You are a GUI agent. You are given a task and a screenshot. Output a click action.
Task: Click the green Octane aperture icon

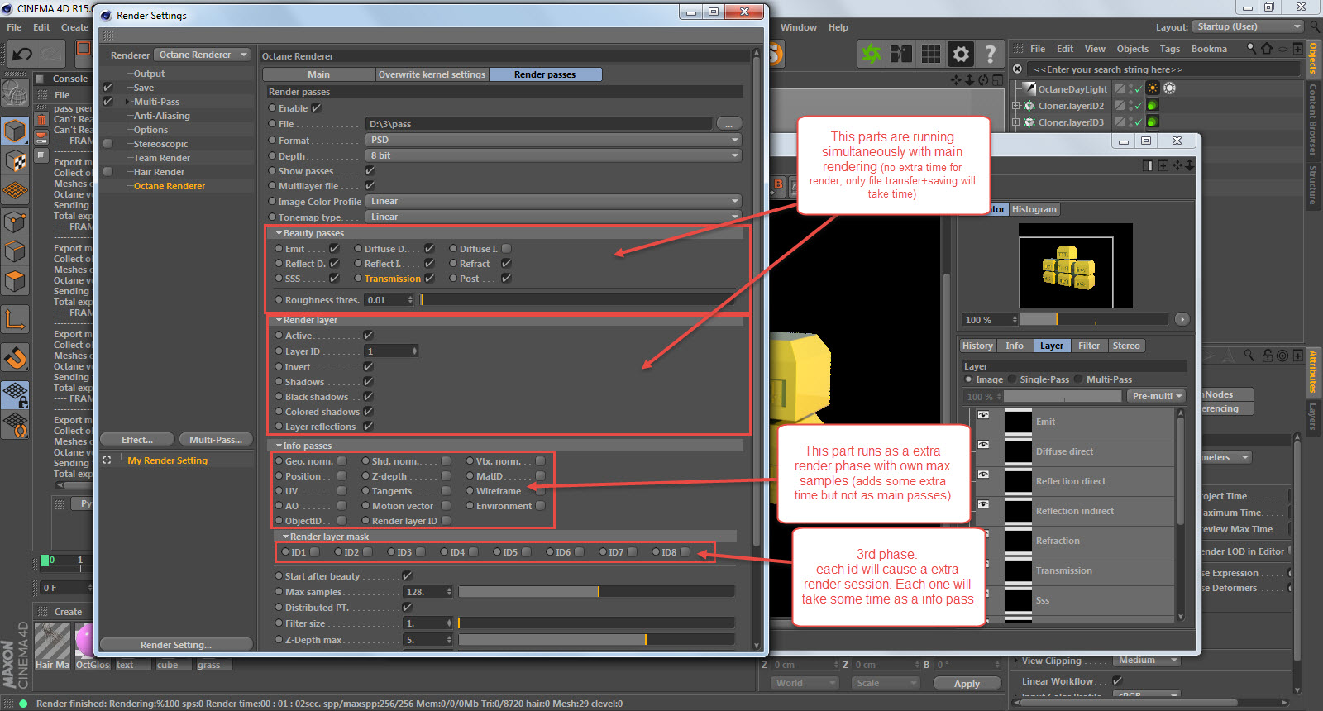pos(872,55)
